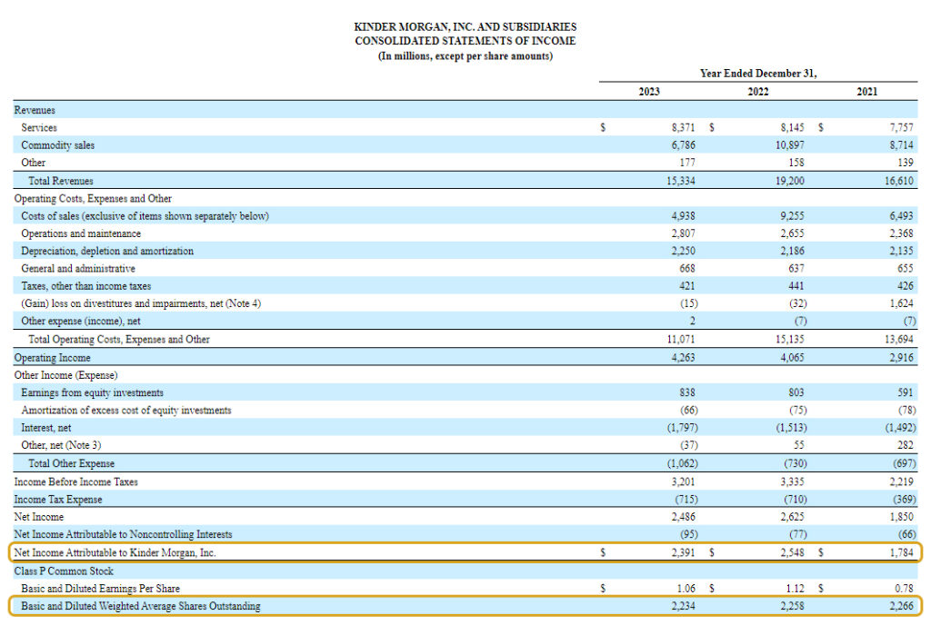Select the 'Commodity sales' row label
This screenshot has height=635, width=931.
pyautogui.click(x=57, y=145)
